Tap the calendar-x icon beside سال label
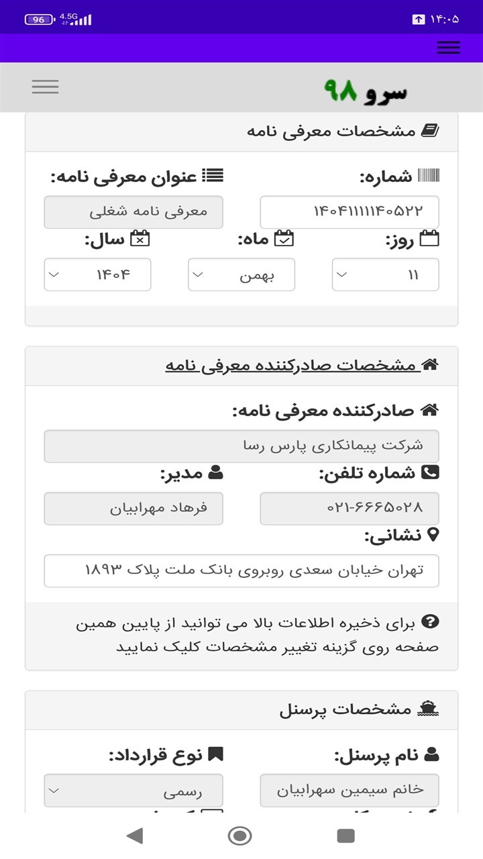The image size is (483, 859). 140,238
